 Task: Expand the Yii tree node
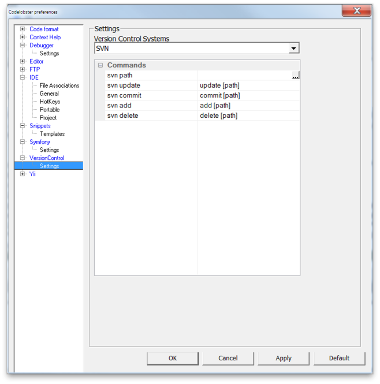[x=23, y=174]
